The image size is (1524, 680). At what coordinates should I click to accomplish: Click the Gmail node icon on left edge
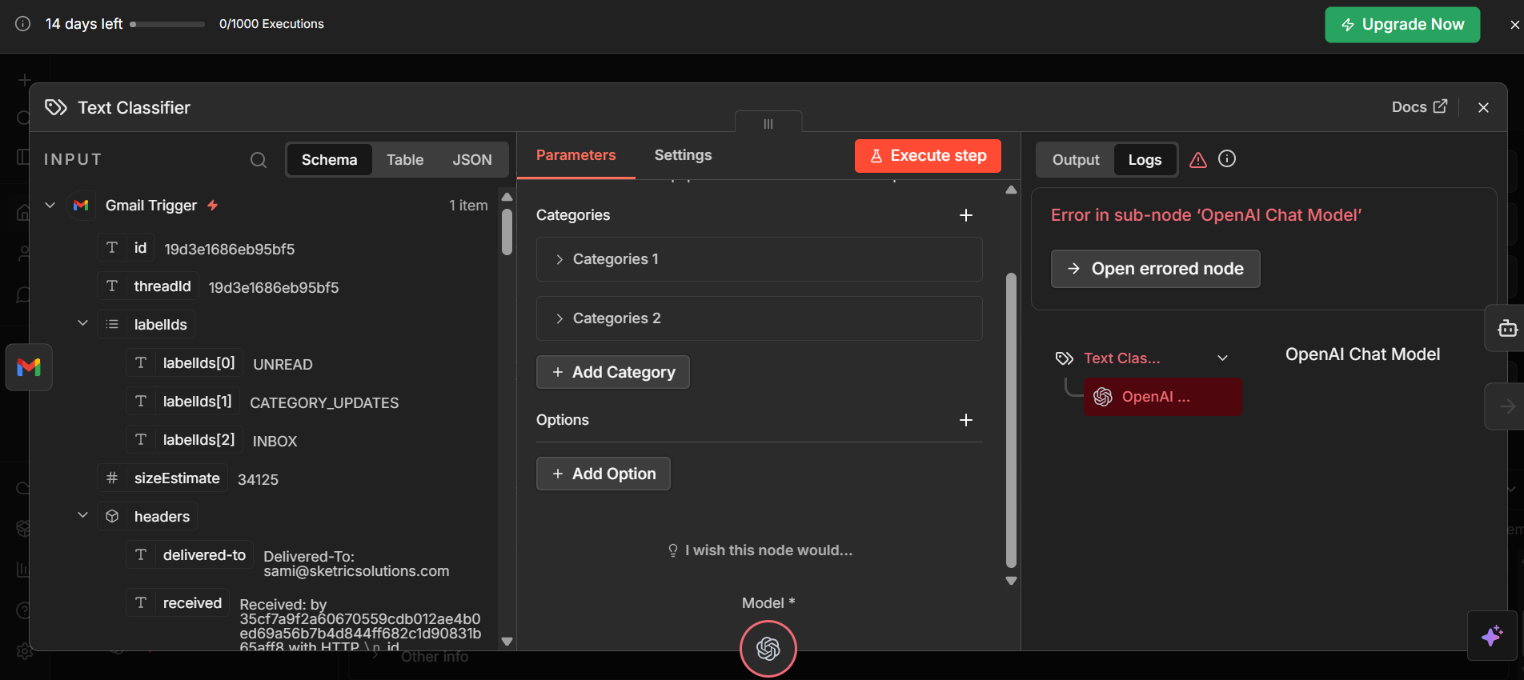(x=29, y=367)
